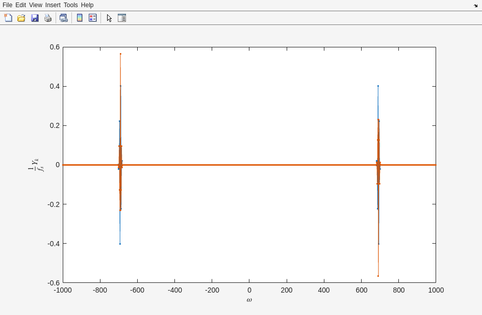Toggle Insert Legend on the plot
This screenshot has height=315, width=482.
(x=93, y=18)
